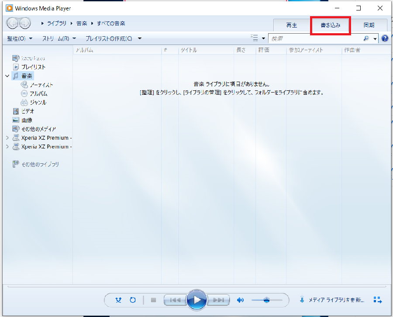This screenshot has height=317, width=393.
Task: Switch to the 書き込み tab
Action: pos(331,25)
